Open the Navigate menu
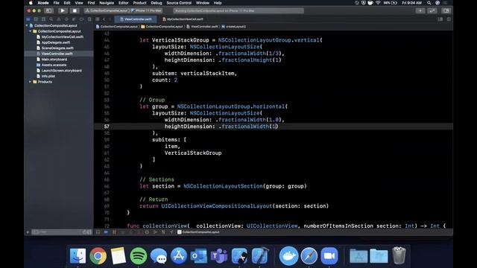 (x=107, y=3)
